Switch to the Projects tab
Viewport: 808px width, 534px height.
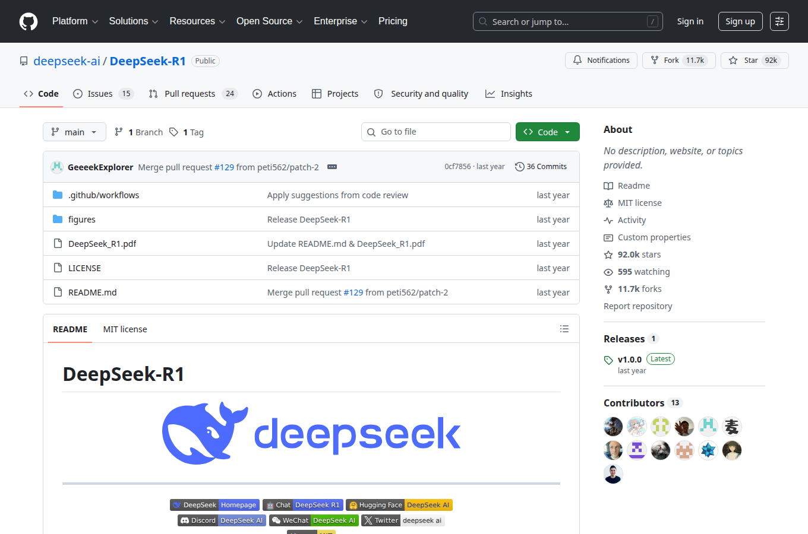pyautogui.click(x=335, y=94)
